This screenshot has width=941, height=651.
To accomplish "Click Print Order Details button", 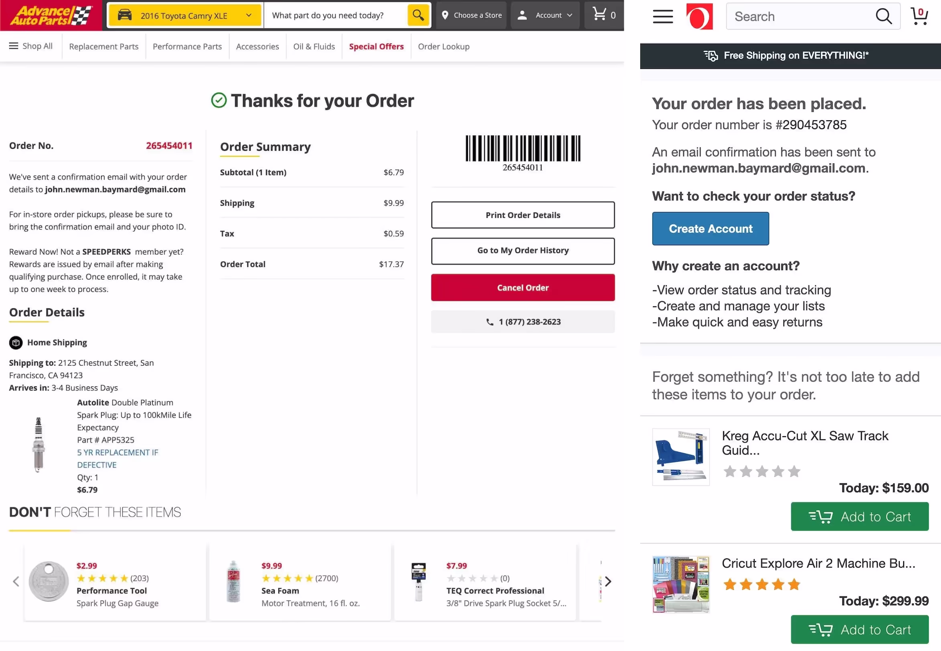I will pyautogui.click(x=523, y=215).
